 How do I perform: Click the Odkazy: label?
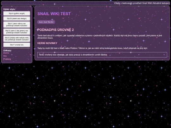(x=7, y=50)
